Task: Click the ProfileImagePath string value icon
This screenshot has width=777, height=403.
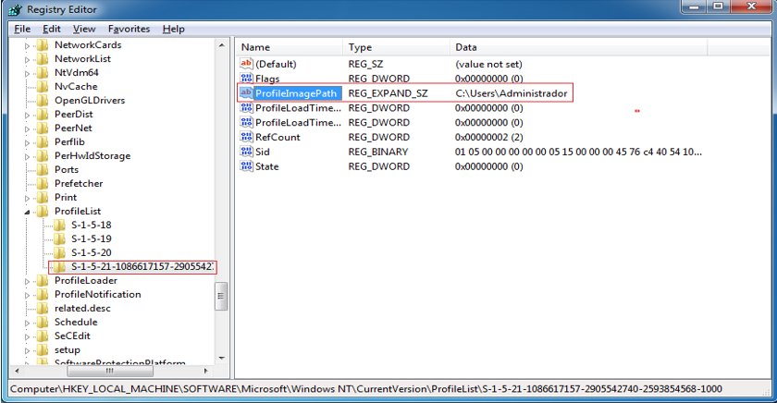Action: [246, 93]
